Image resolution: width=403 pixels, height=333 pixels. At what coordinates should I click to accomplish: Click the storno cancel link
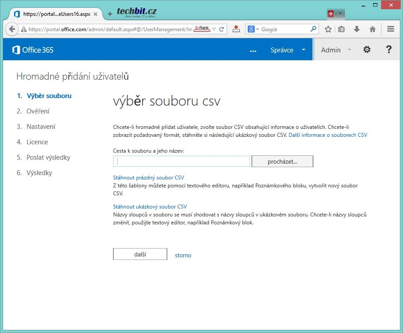click(183, 255)
